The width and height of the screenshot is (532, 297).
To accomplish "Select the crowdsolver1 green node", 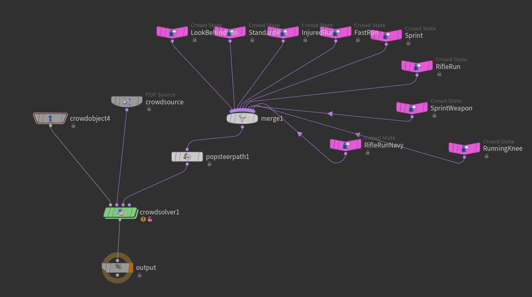I will pos(120,212).
